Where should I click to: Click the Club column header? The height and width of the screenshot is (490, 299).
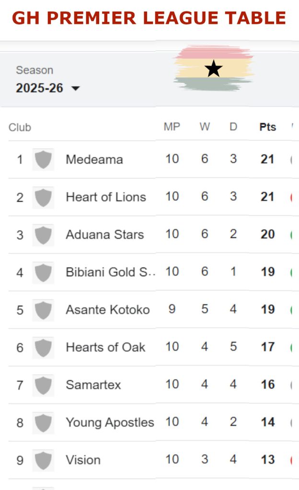pos(20,127)
